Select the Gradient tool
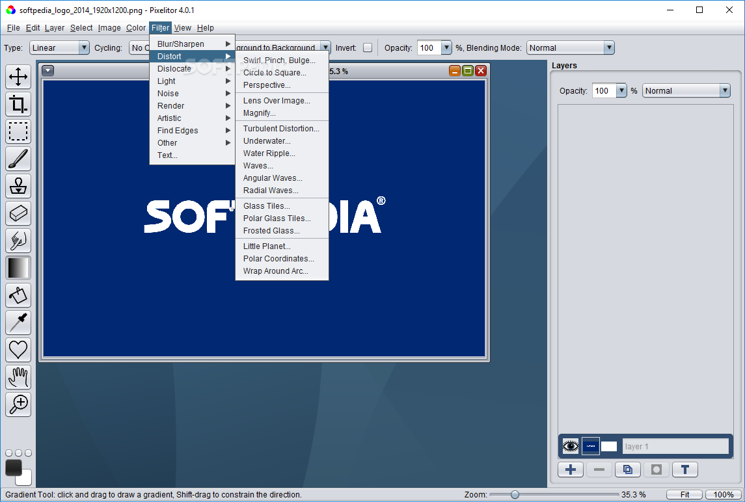 [18, 268]
